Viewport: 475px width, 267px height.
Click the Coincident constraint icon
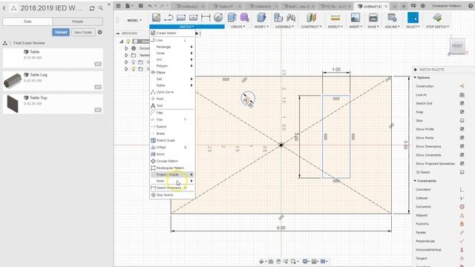click(x=462, y=190)
